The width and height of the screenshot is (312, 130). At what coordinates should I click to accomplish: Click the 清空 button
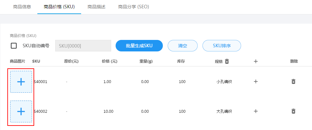pyautogui.click(x=182, y=46)
